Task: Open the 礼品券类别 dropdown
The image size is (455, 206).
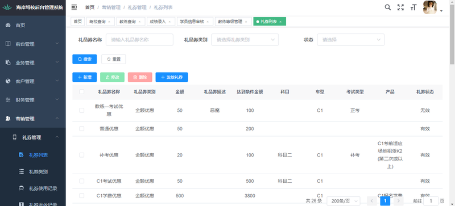Action: click(245, 40)
